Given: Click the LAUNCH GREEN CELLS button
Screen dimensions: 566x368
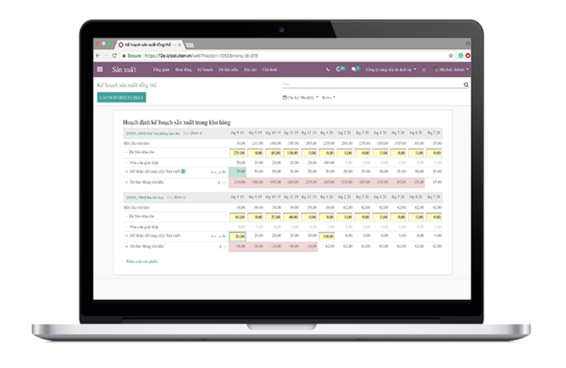Looking at the screenshot, I should (122, 96).
